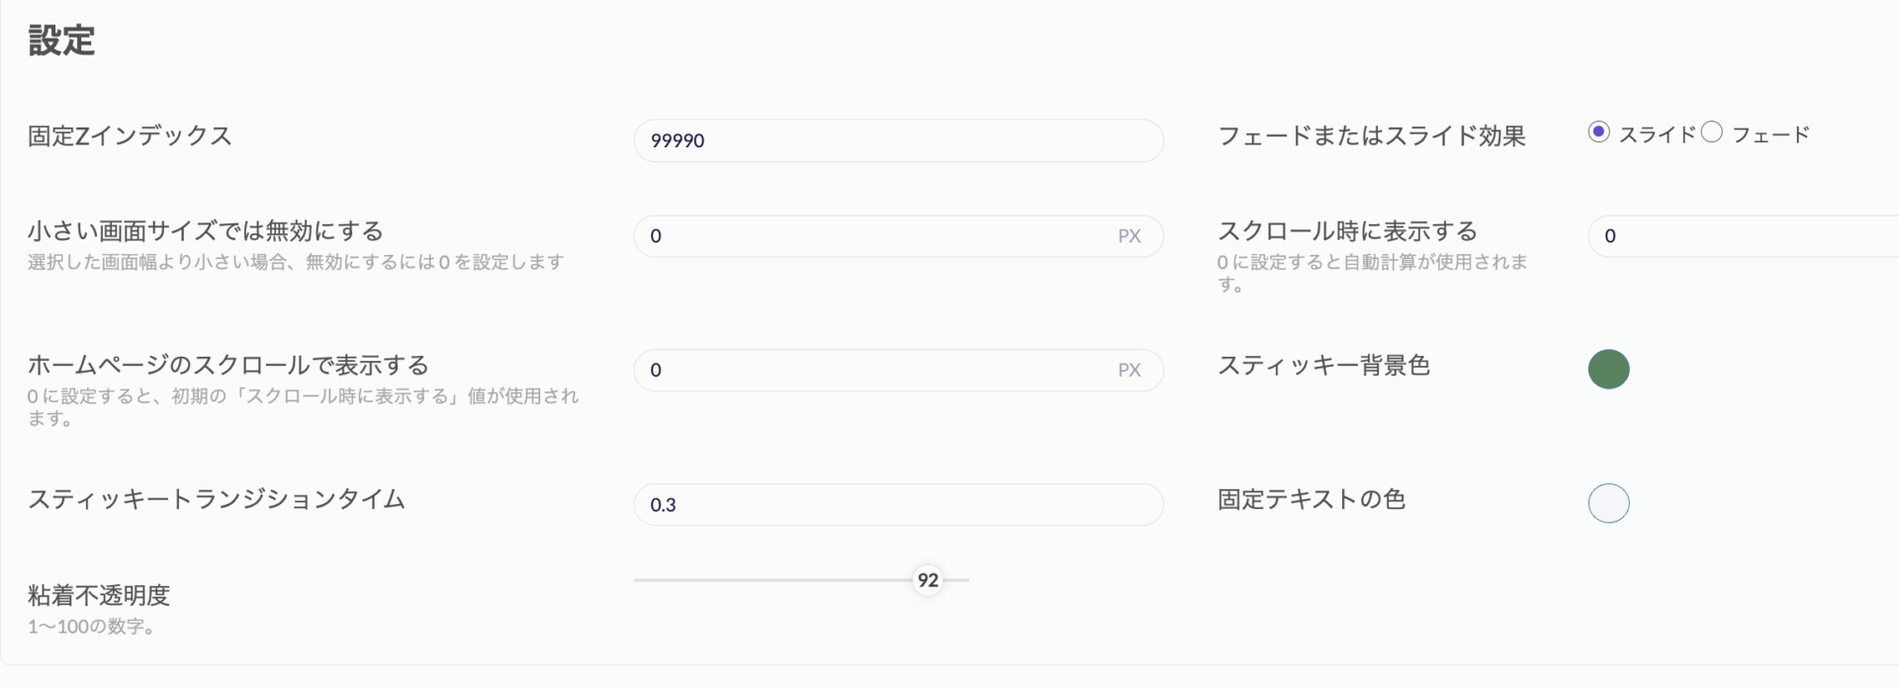Screen dimensions: 1899x687
Task: Click the 設定 section heading
Action: [61, 41]
